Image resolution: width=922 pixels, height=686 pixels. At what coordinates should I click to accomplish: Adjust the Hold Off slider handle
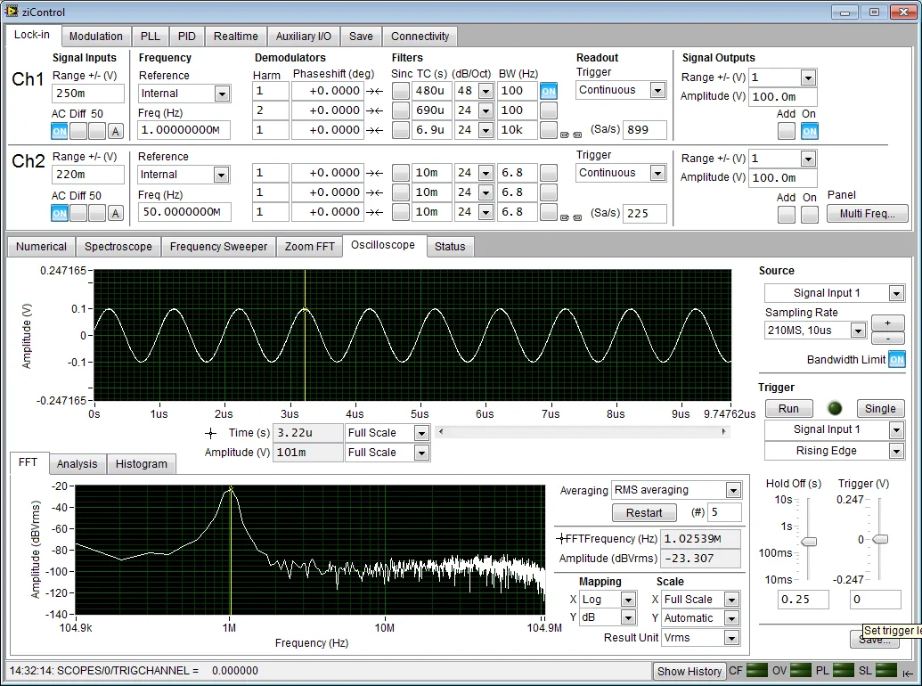[x=809, y=542]
